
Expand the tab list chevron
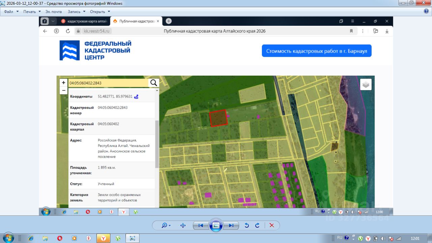(x=53, y=21)
